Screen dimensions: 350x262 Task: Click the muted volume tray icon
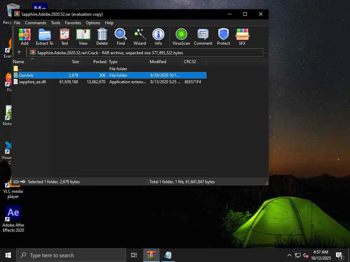click(x=306, y=255)
